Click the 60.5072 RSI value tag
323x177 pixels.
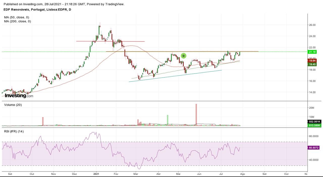click(314, 147)
